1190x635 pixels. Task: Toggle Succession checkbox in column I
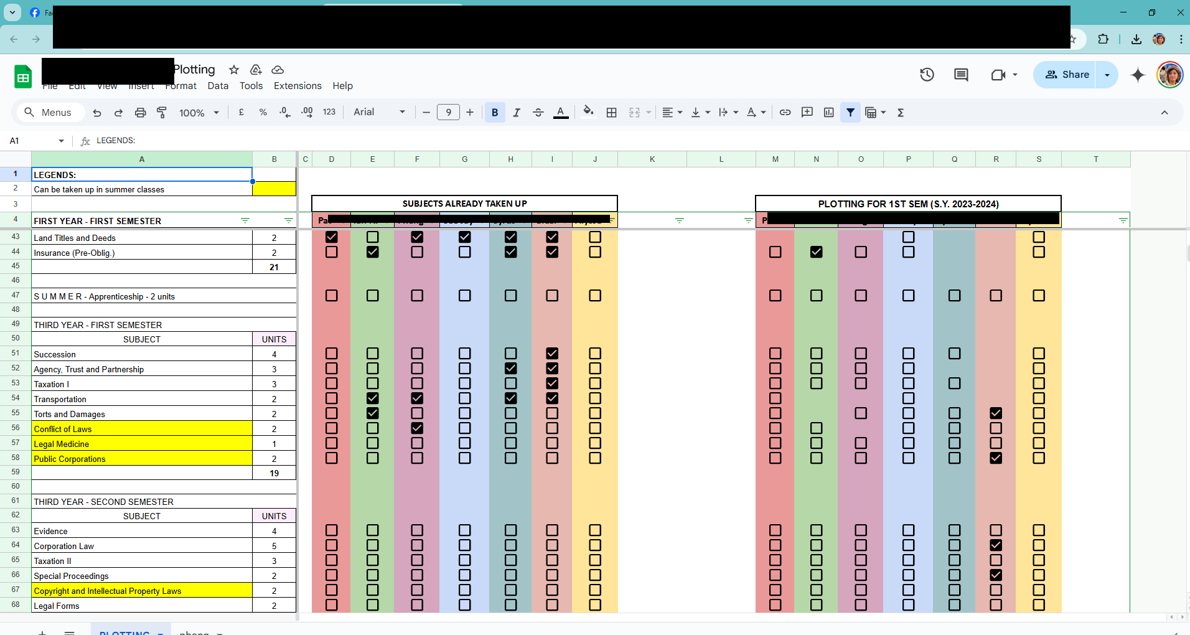(x=552, y=354)
